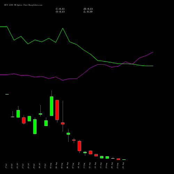Select the green candle above 31 Jul
This screenshot has width=174, height=174.
pyautogui.click(x=46, y=123)
